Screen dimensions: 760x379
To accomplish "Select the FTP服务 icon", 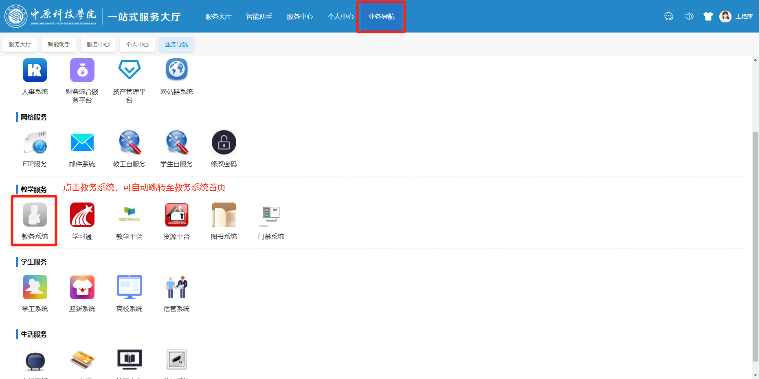I will click(35, 142).
